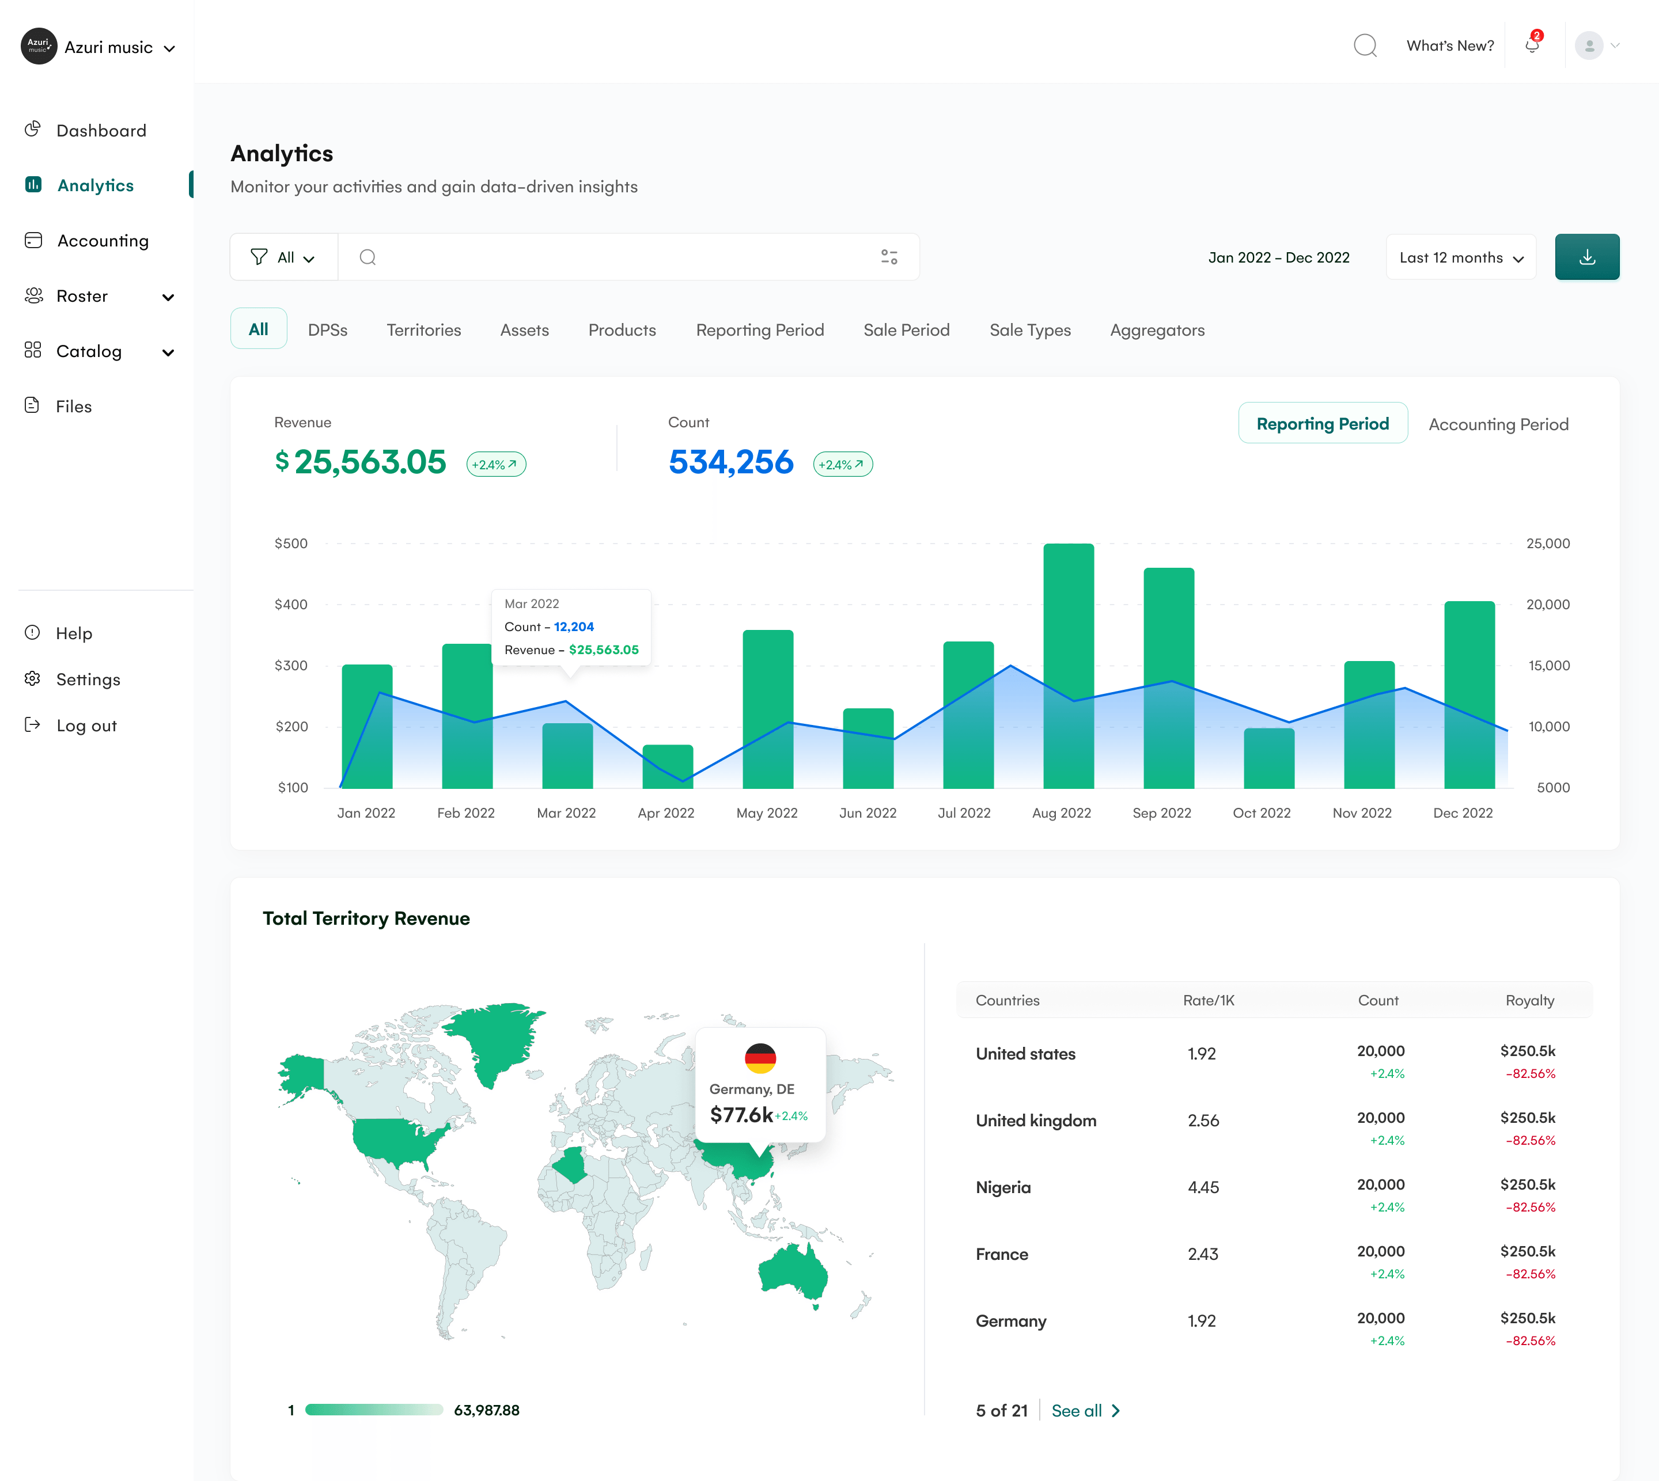
Task: Click the Catalog grid icon
Action: 33,351
